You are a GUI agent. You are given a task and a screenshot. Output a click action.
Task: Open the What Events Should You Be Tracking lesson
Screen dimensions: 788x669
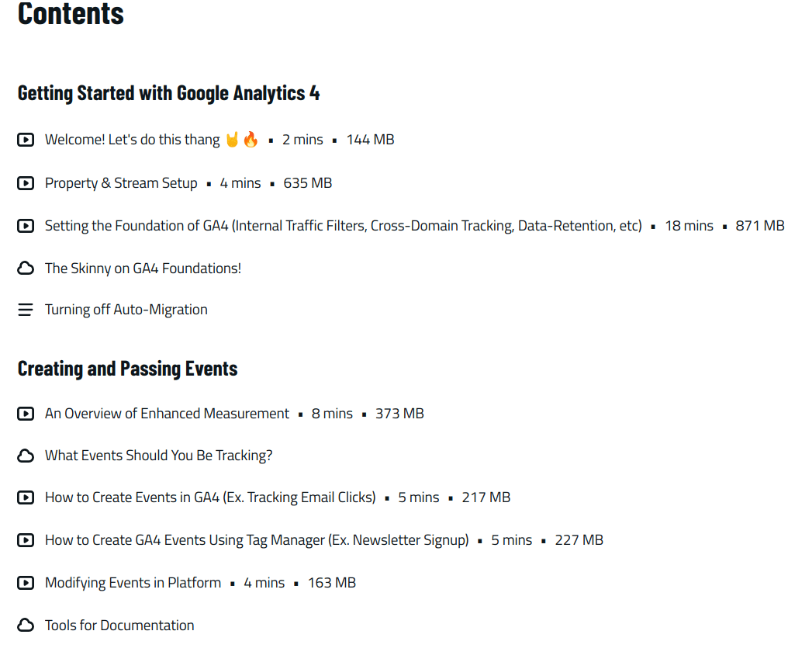pyautogui.click(x=158, y=456)
